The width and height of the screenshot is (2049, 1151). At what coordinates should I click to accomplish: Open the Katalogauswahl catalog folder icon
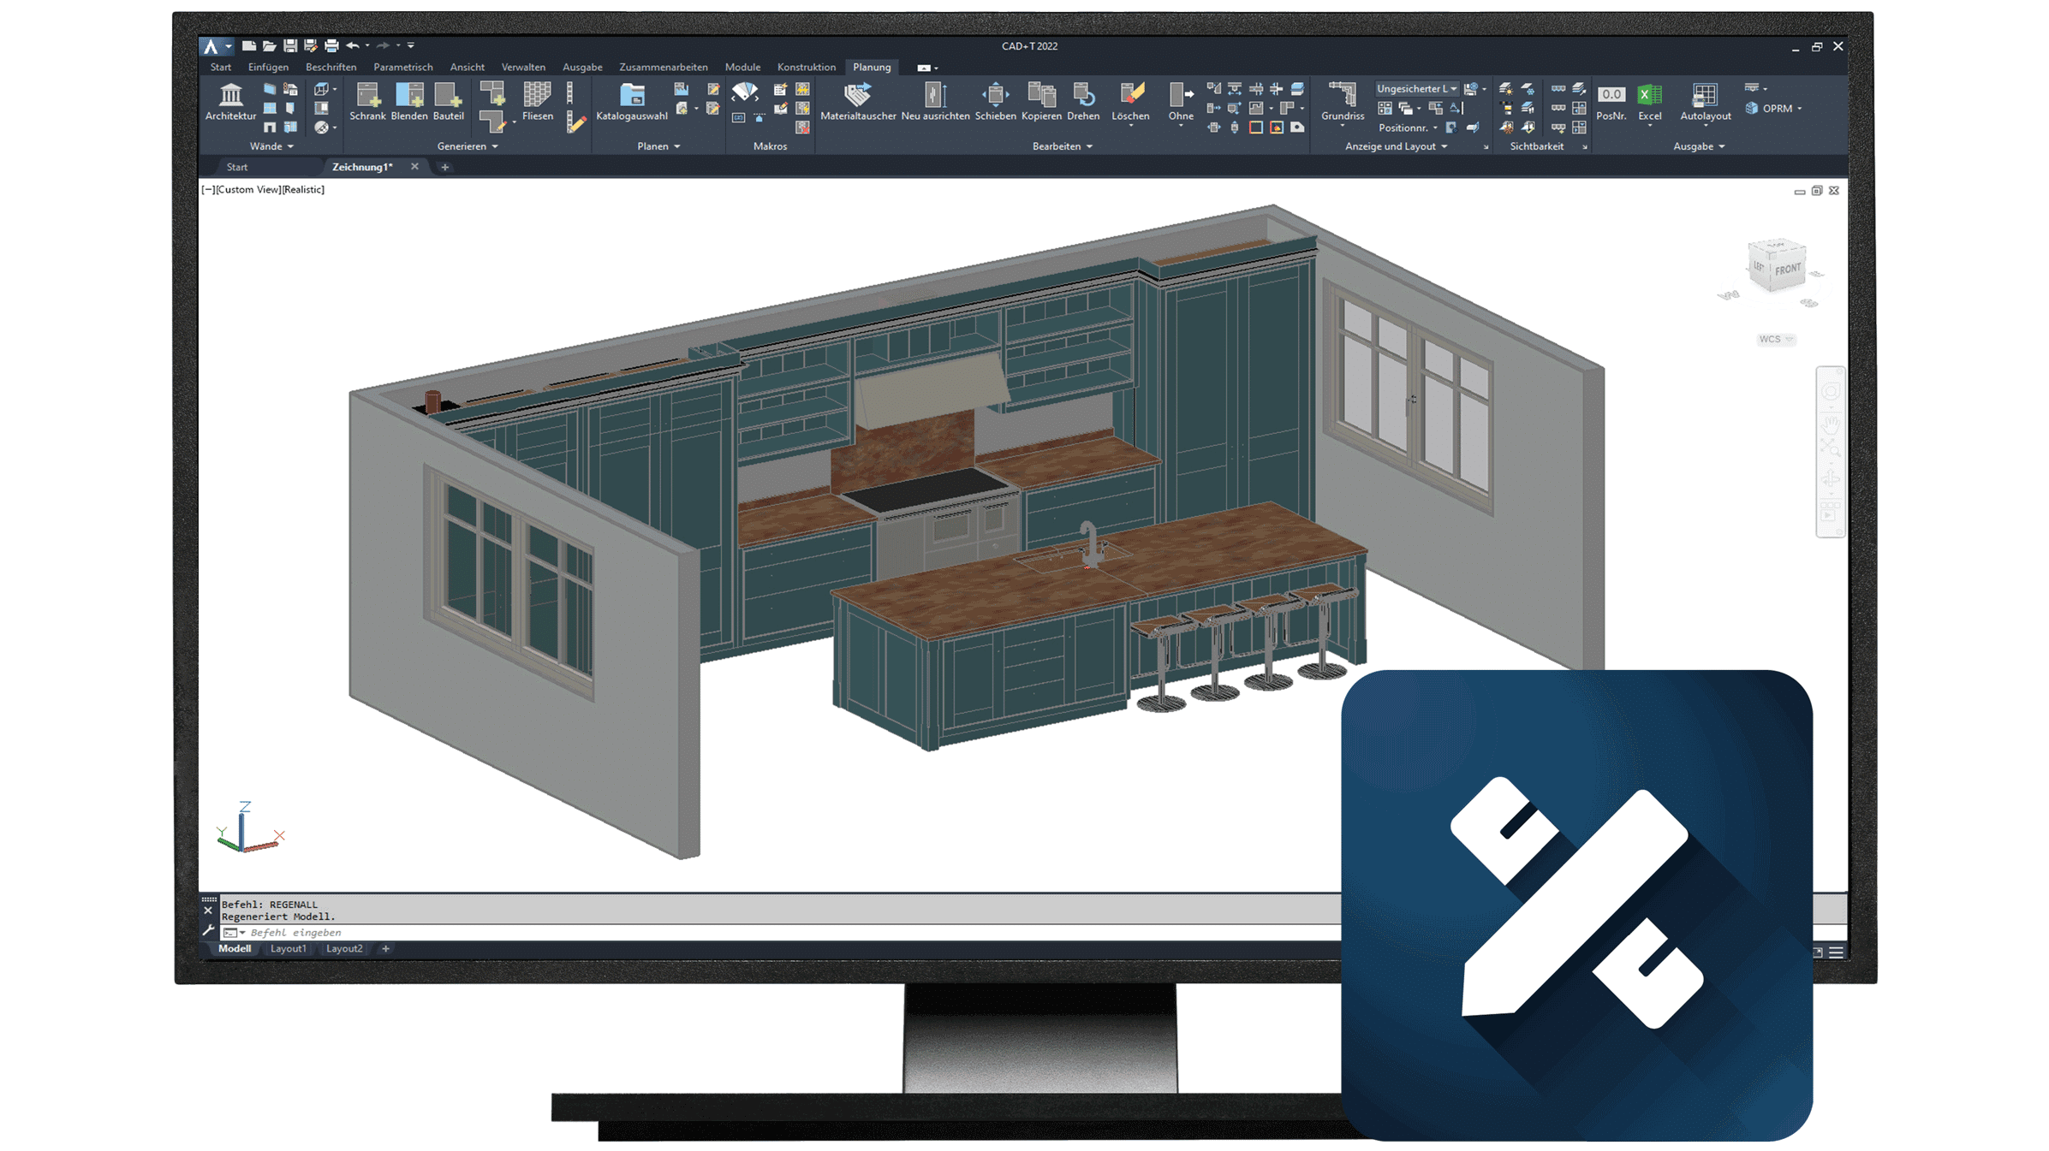(631, 96)
